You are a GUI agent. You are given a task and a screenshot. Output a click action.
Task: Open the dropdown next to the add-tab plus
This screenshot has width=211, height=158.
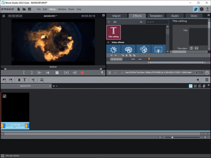57,86
